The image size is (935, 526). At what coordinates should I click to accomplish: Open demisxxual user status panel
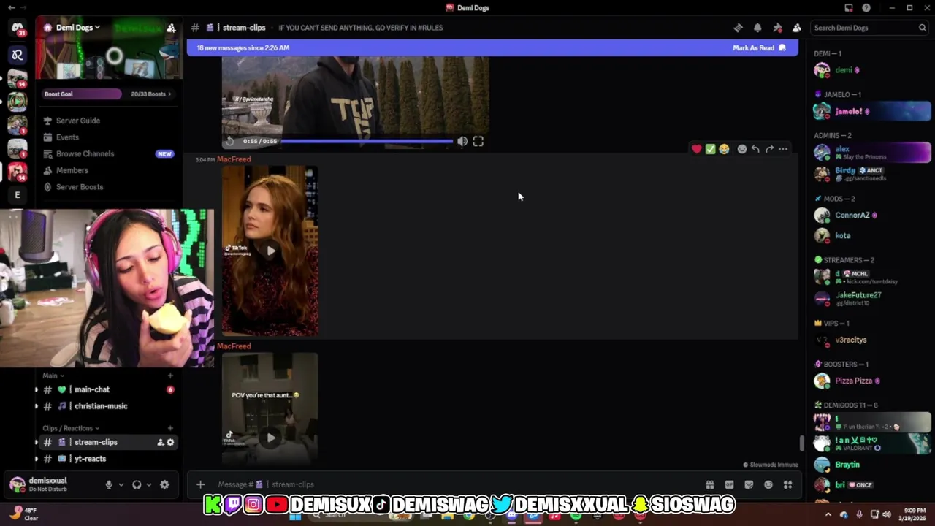pyautogui.click(x=50, y=484)
